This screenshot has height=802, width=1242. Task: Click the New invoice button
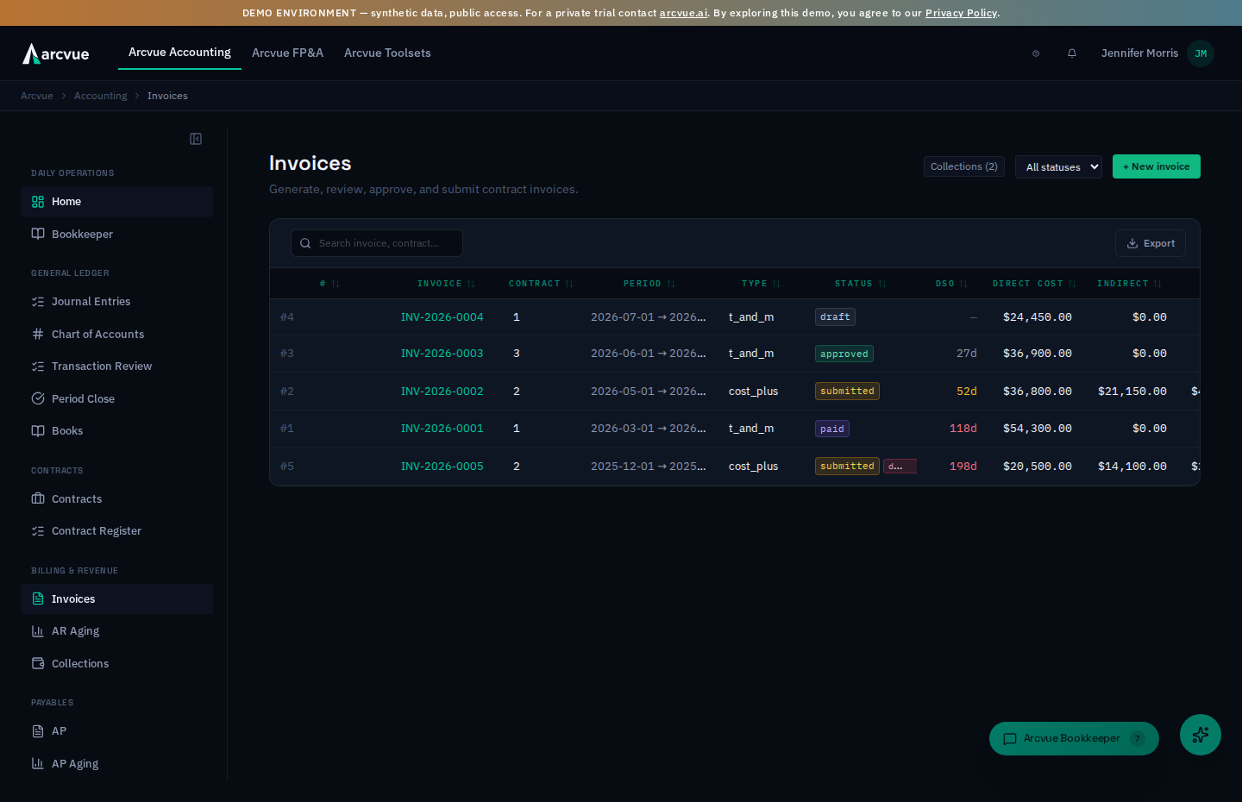[1156, 166]
